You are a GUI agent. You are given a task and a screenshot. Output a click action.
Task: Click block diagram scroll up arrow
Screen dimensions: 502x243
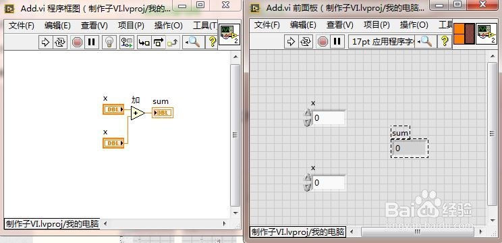[235, 57]
